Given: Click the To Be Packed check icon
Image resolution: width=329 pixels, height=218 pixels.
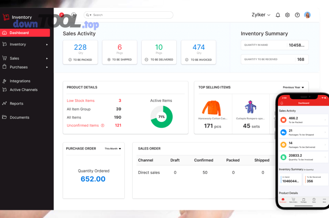Looking at the screenshot, I should click(x=70, y=60).
